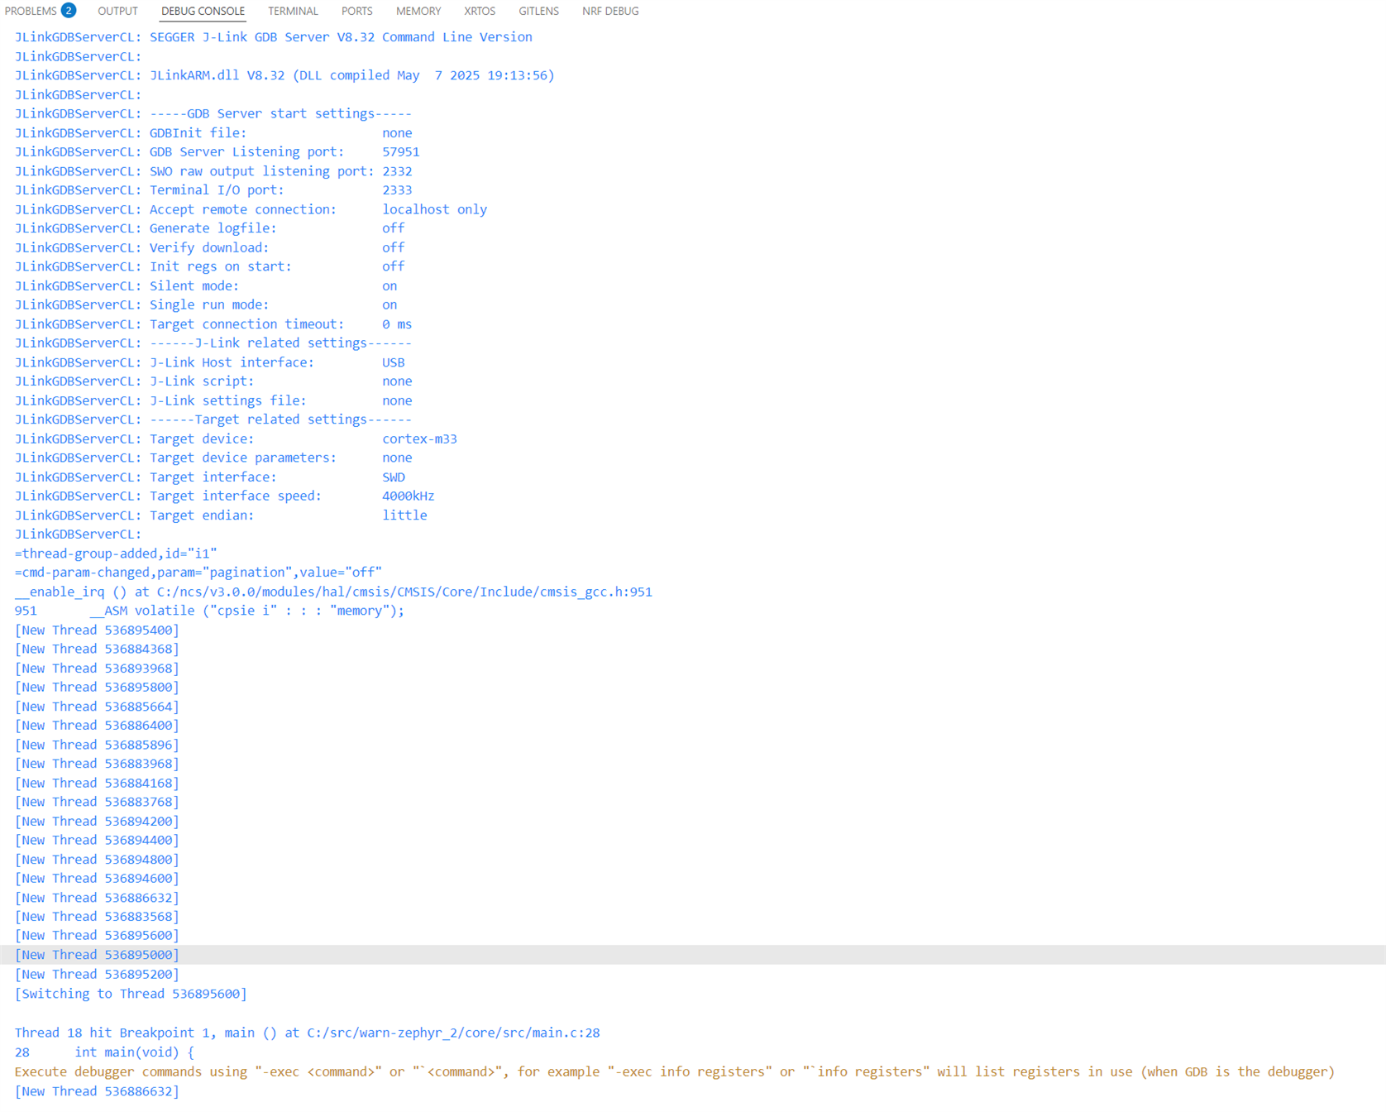Switch to the PORTS tab
The height and width of the screenshot is (1112, 1386).
click(x=356, y=11)
